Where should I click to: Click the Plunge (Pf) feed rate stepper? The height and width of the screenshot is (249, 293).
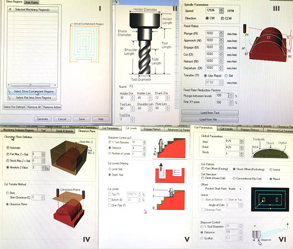[221, 34]
